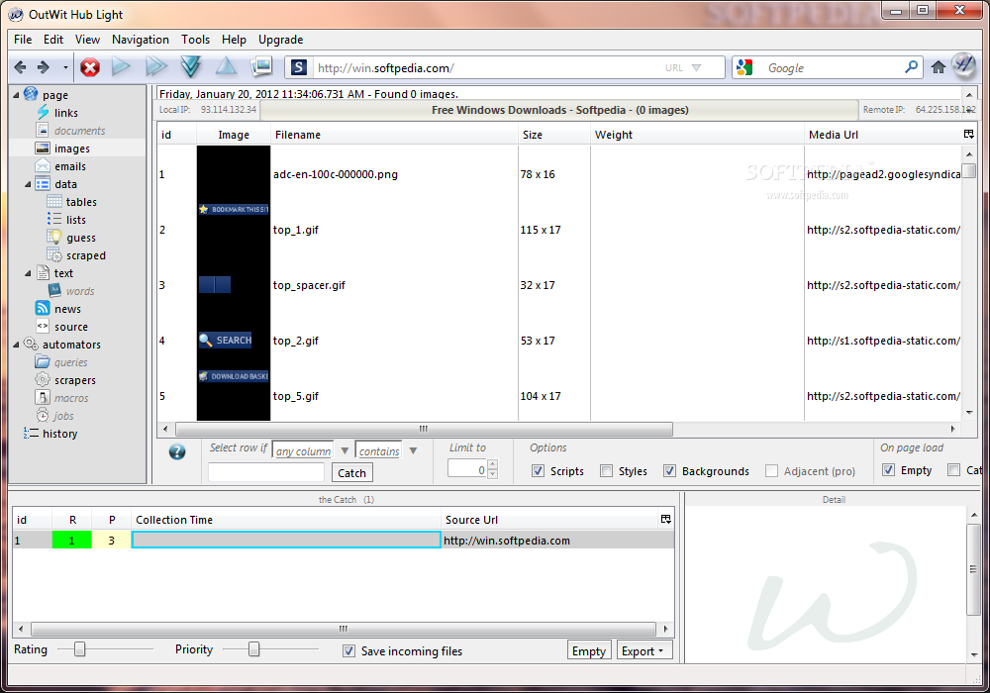Select emails in the sidebar
The height and width of the screenshot is (693, 990).
70,166
